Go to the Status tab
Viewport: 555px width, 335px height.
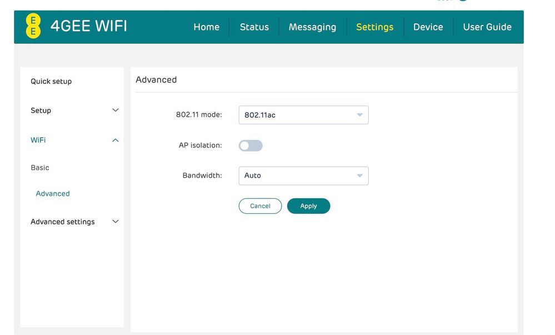[x=254, y=27]
